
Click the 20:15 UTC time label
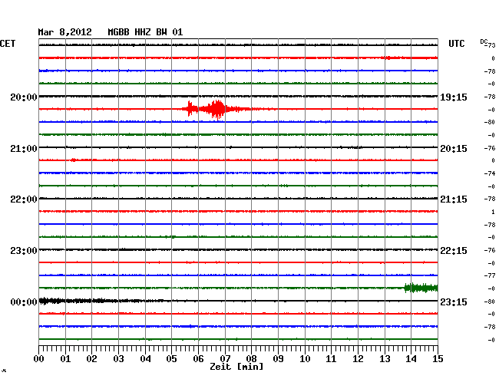454,149
